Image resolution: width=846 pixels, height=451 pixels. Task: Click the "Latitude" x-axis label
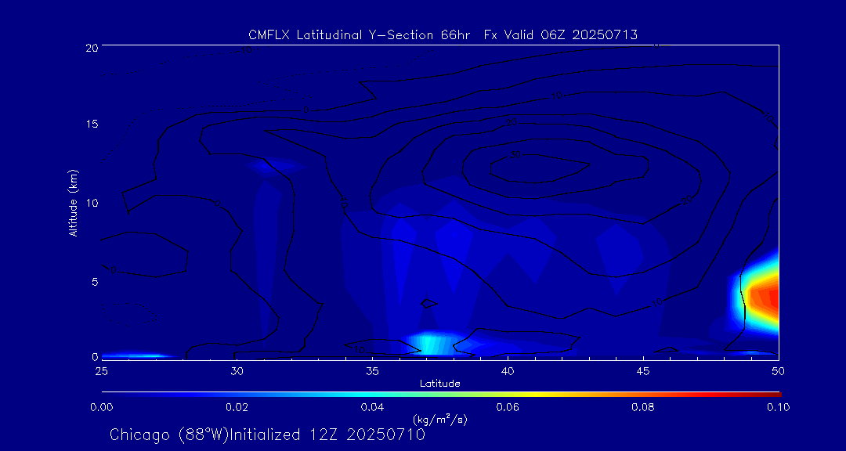(440, 384)
